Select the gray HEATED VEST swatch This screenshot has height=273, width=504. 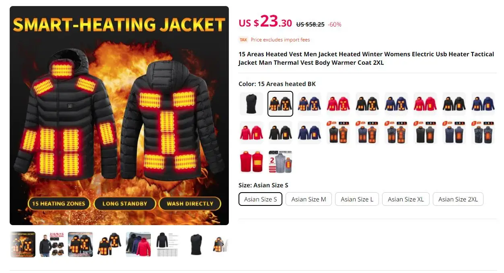click(x=280, y=162)
